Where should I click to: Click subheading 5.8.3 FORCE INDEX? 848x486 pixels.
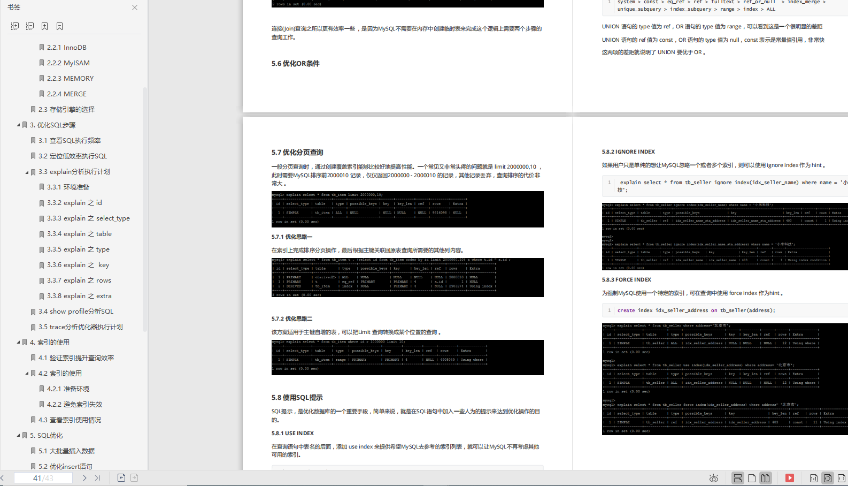(x=627, y=280)
